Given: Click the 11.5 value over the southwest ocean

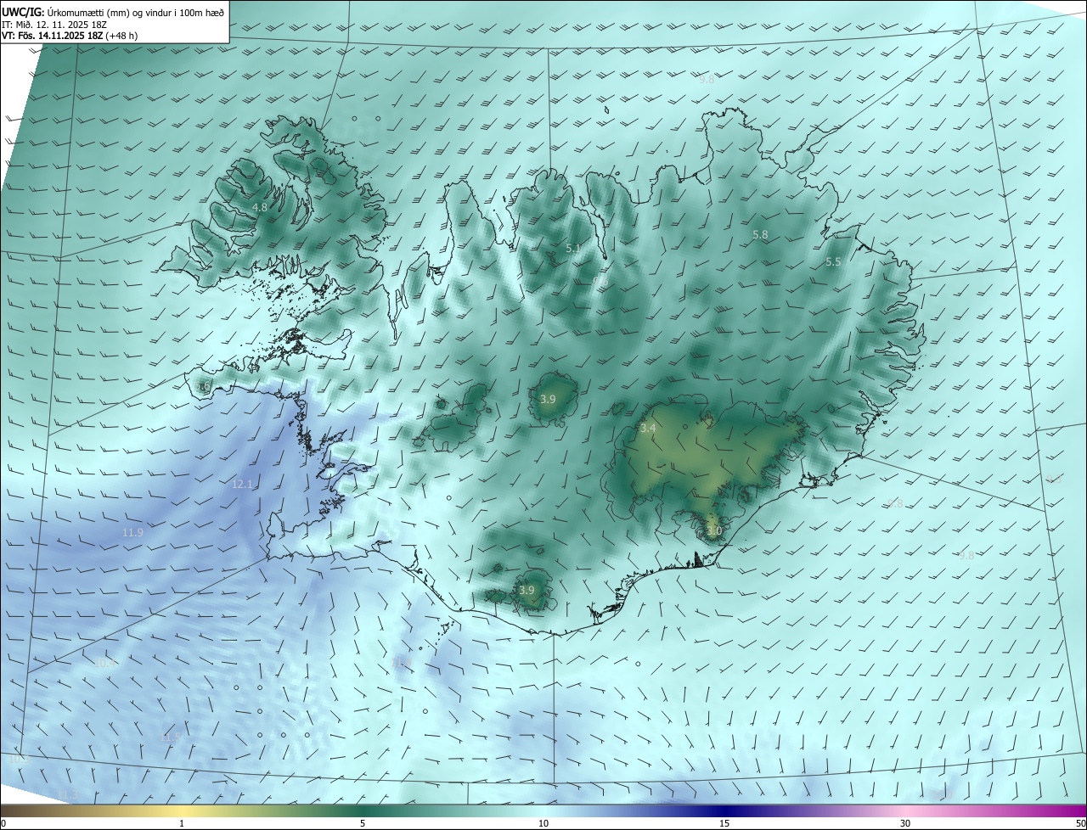Looking at the screenshot, I should coord(171,738).
